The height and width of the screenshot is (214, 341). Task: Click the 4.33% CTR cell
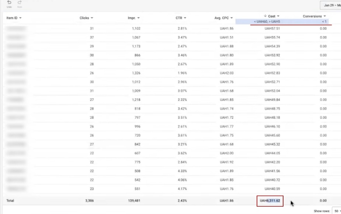pos(183,171)
